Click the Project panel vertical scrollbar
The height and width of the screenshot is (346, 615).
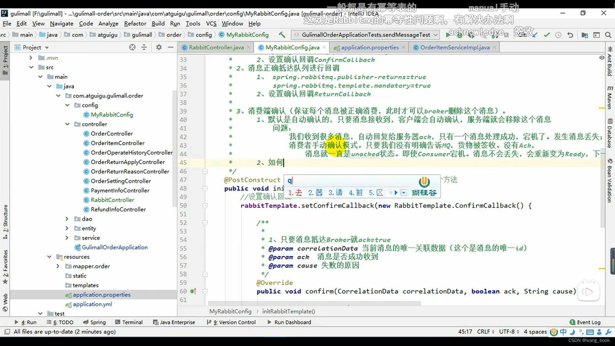click(175, 149)
